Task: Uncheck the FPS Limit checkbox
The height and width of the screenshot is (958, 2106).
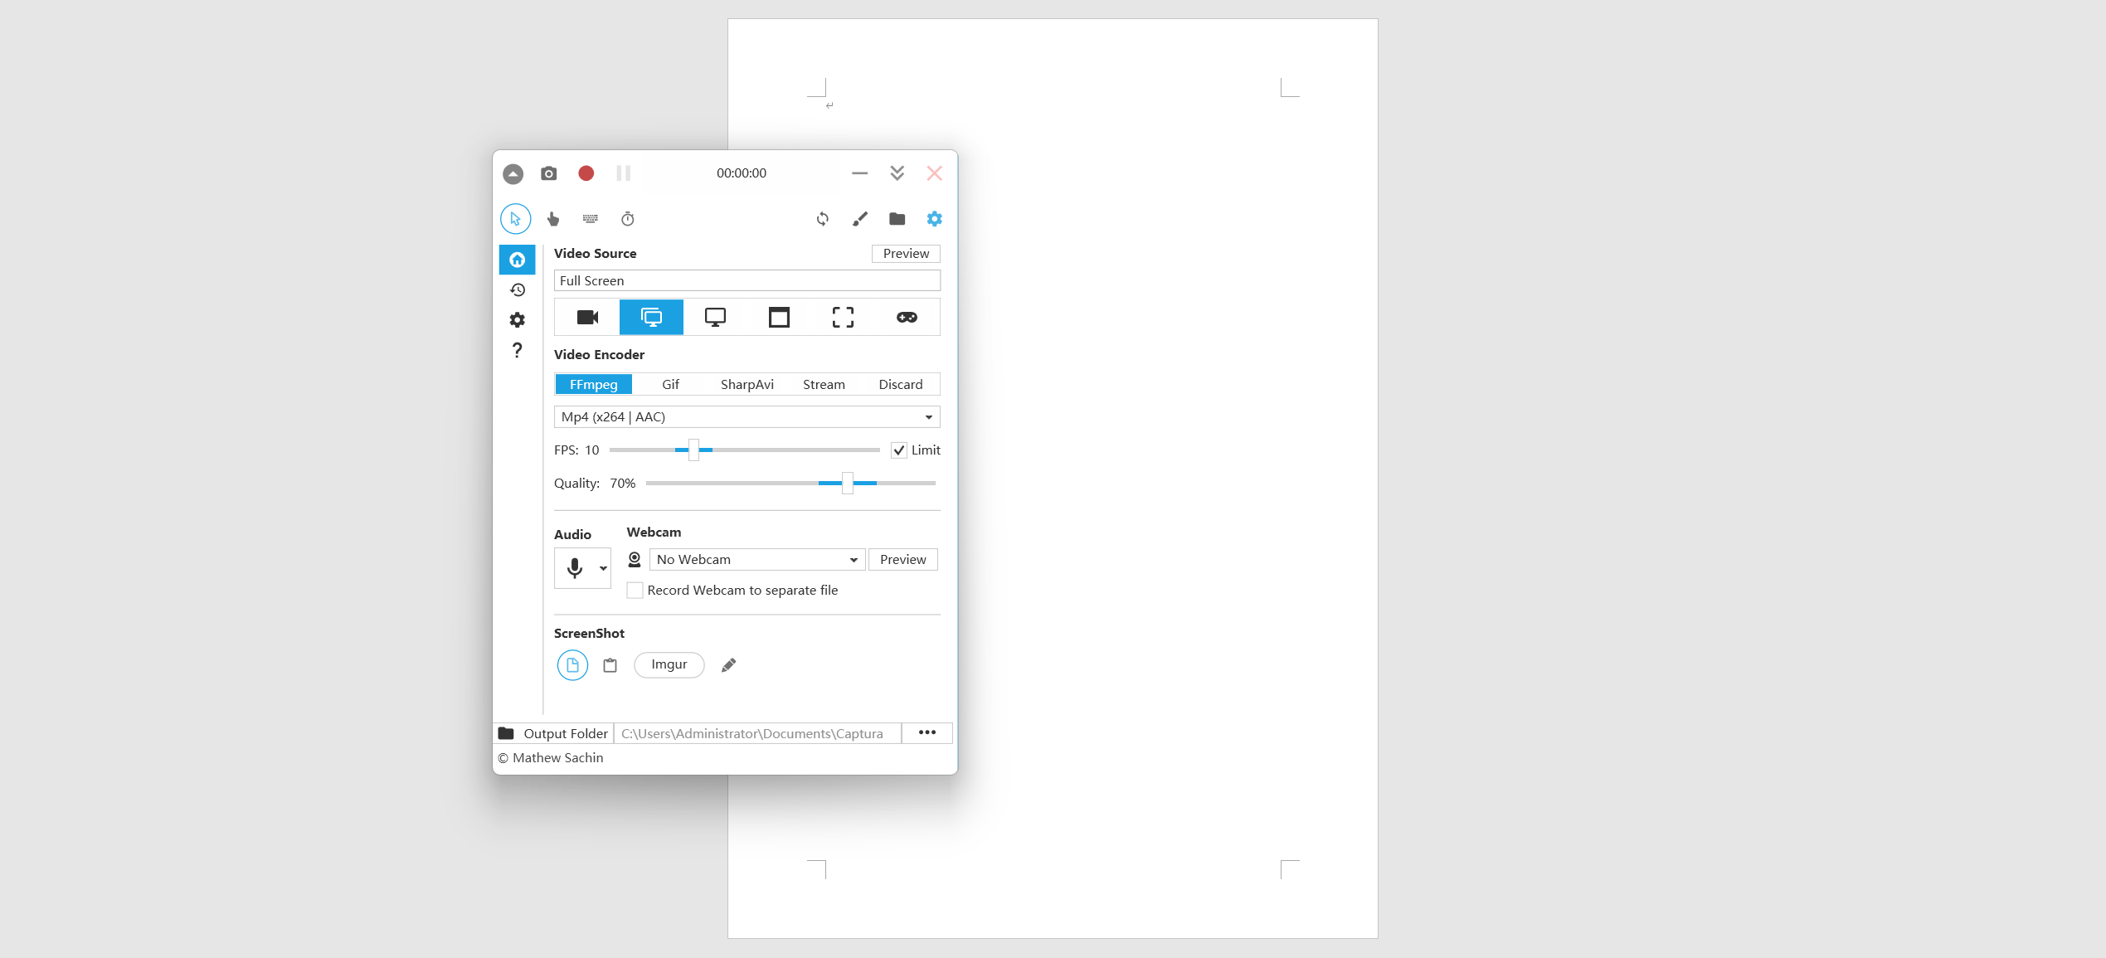Action: [x=899, y=450]
